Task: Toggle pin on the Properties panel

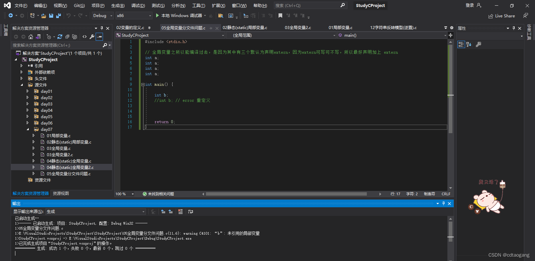Action: 514,28
